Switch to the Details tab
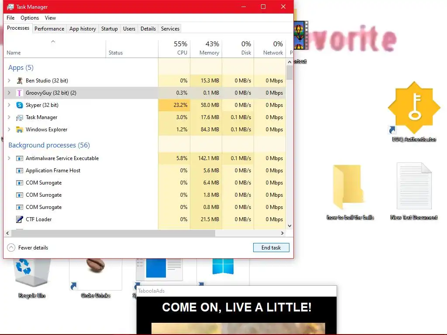The width and height of the screenshot is (447, 335). (148, 29)
